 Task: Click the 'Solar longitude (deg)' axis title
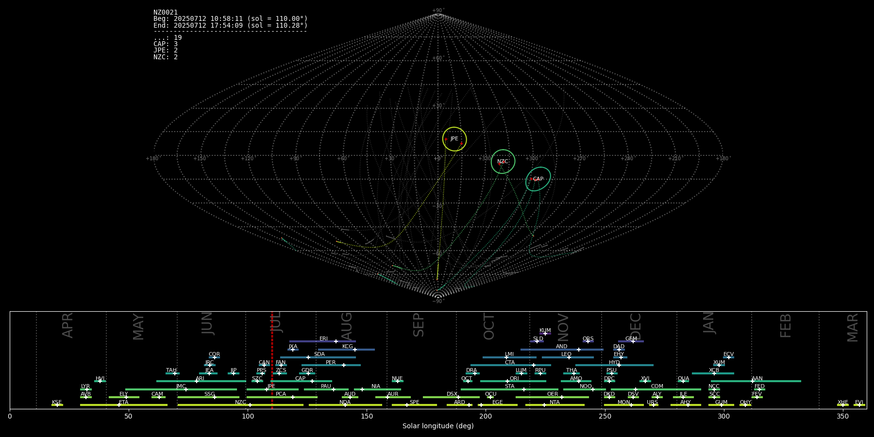pos(438,426)
